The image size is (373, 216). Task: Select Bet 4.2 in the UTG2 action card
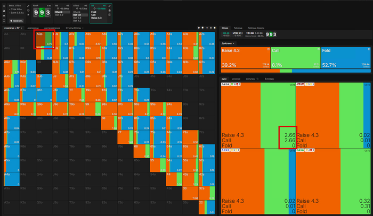(77, 21)
